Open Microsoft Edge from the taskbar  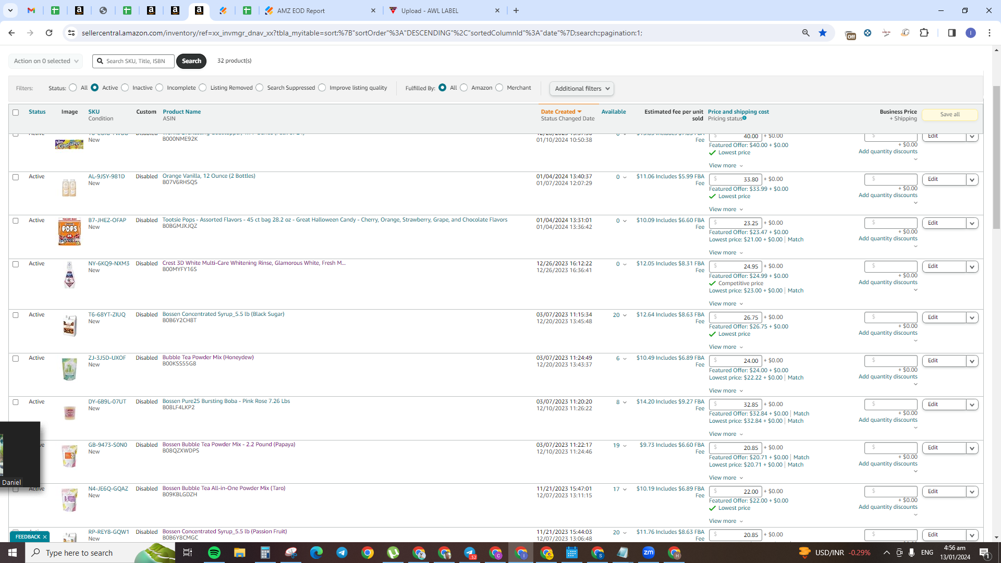pyautogui.click(x=316, y=553)
